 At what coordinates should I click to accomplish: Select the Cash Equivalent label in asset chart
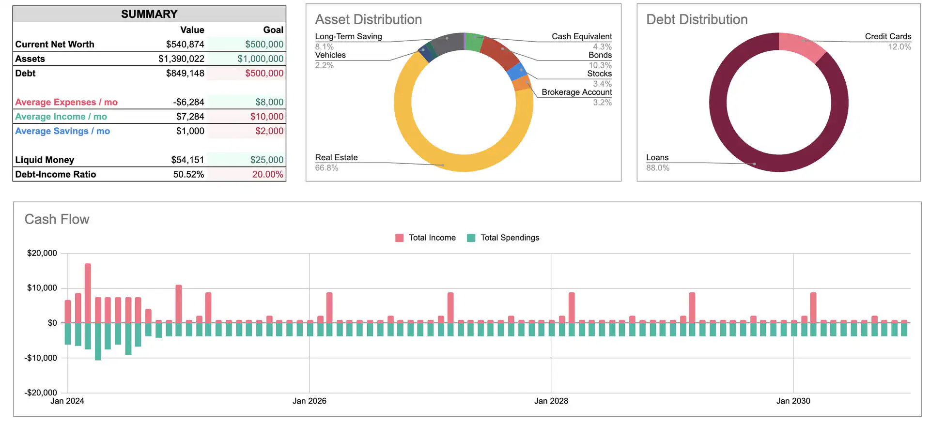581,36
